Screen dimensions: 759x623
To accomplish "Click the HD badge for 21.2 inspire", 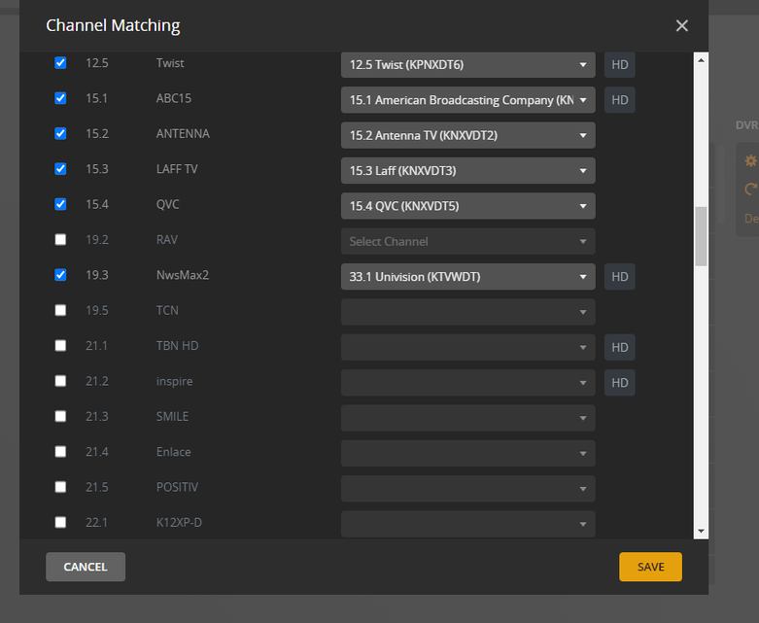I will click(619, 383).
